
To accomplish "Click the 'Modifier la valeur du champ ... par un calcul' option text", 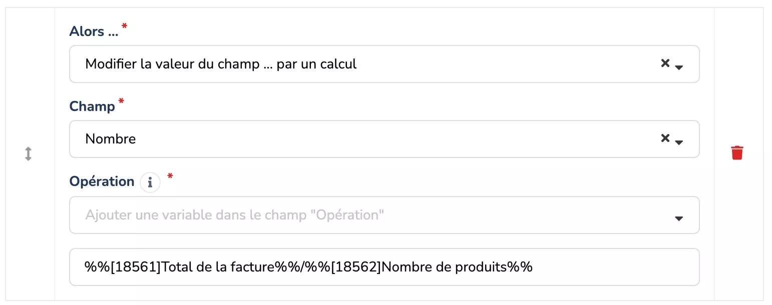I will pos(221,64).
